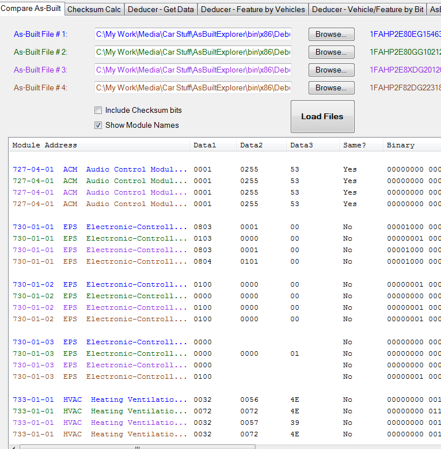Click Data1 value 0103 in EPS row
Screen dimensions: 441x449
pos(203,238)
